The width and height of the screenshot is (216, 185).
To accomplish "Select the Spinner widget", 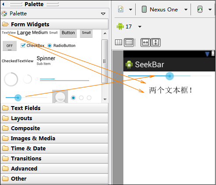I will pyautogui.click(x=46, y=60).
